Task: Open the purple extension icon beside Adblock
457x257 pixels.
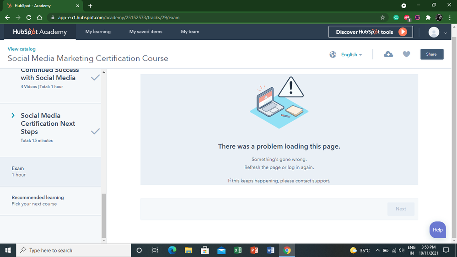Action: pyautogui.click(x=417, y=17)
